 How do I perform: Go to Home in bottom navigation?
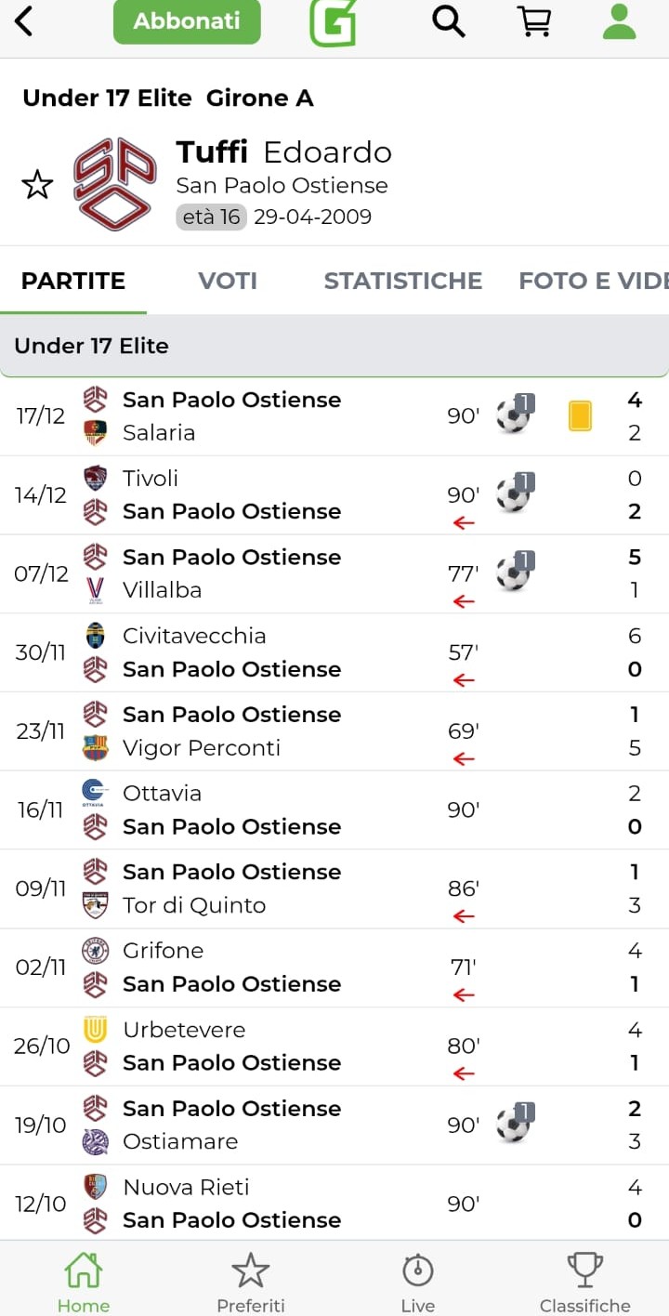tap(83, 1281)
